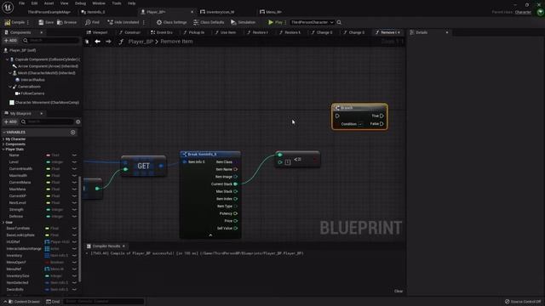Open the Asset menu
Image resolution: width=545 pixels, height=306 pixels.
tap(49, 3)
